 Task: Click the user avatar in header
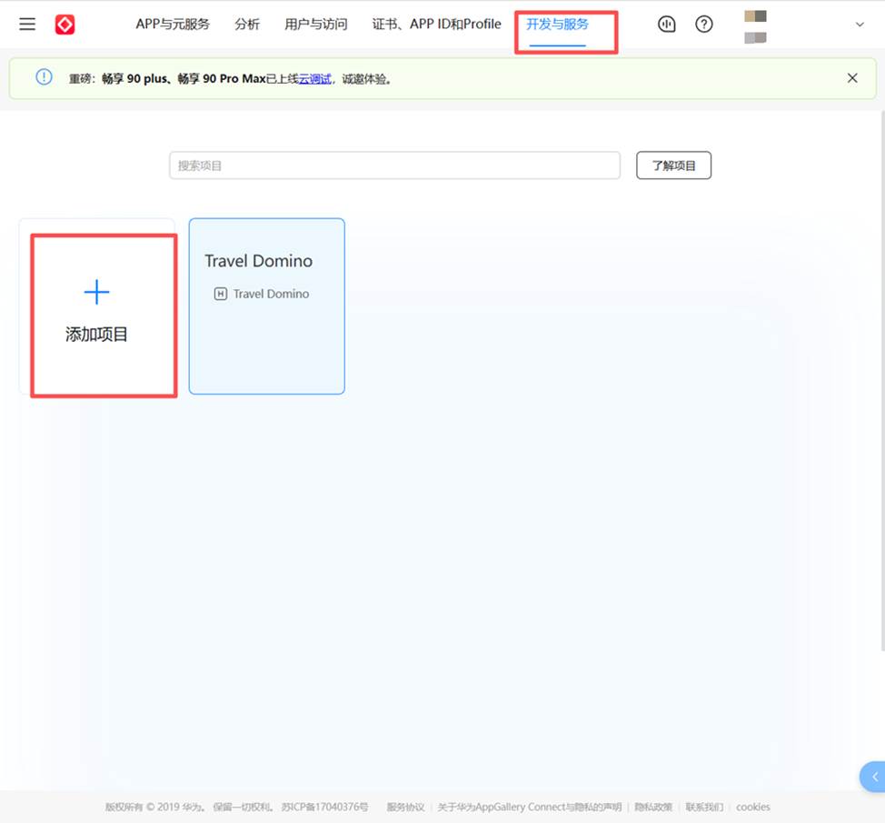tap(755, 25)
